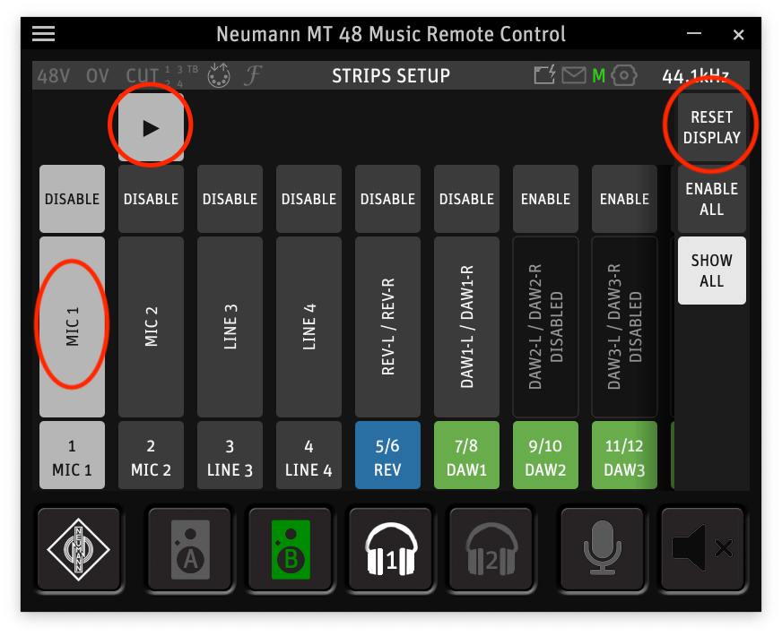Click the settings gear icon in status bar
782x636 pixels.
(x=622, y=76)
